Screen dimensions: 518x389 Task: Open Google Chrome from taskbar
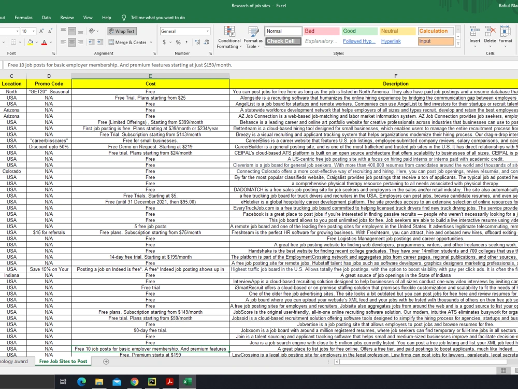click(x=135, y=382)
